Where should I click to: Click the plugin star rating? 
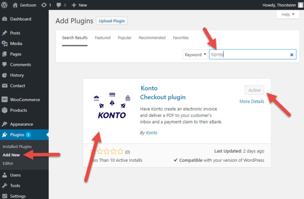[x=107, y=152]
